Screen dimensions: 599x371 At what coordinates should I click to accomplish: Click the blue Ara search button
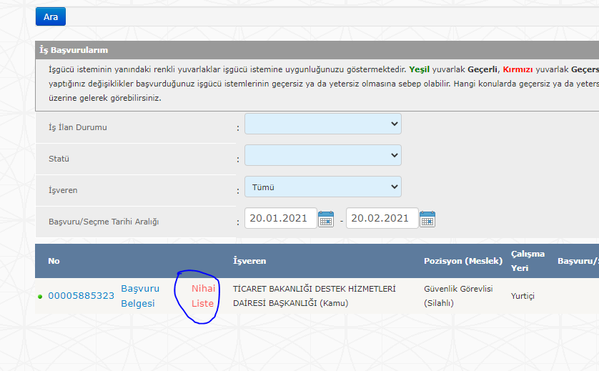click(x=50, y=16)
